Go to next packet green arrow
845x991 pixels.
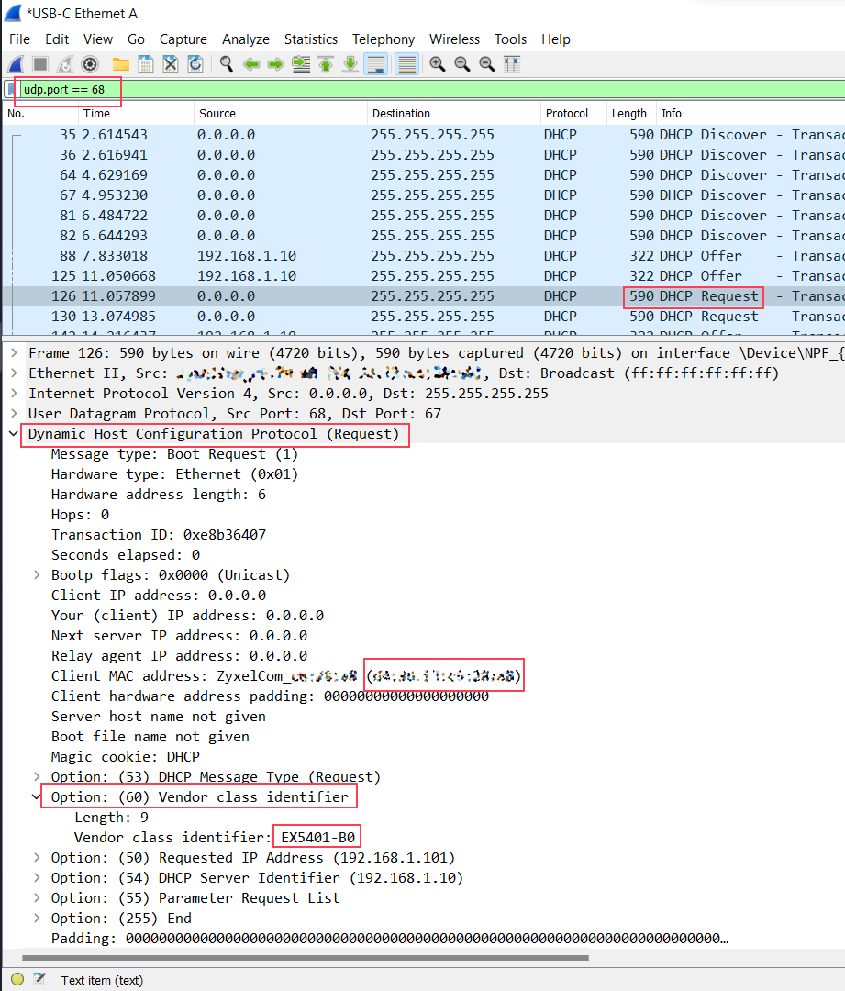click(x=275, y=64)
